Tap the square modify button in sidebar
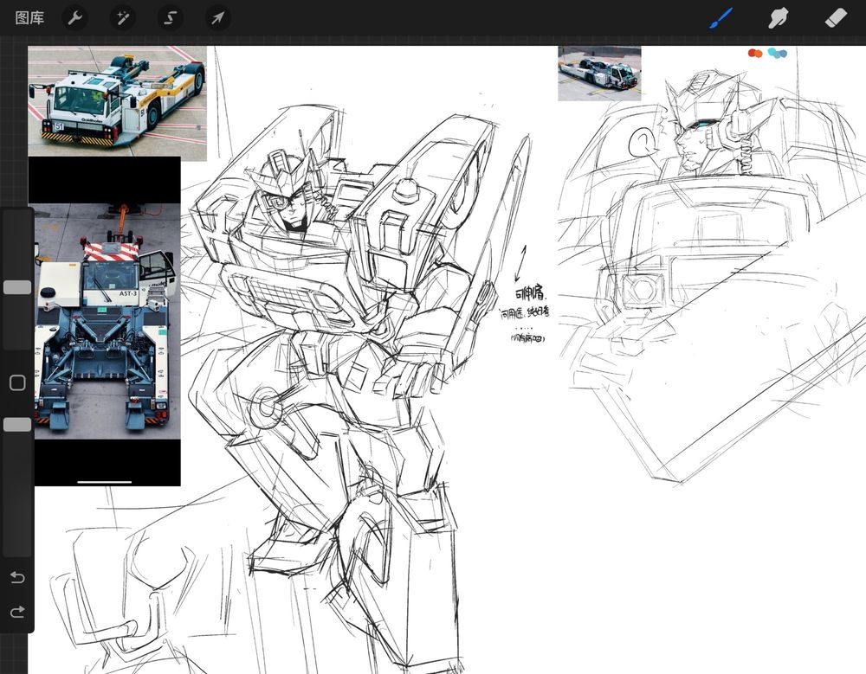The image size is (866, 674). coord(17,382)
